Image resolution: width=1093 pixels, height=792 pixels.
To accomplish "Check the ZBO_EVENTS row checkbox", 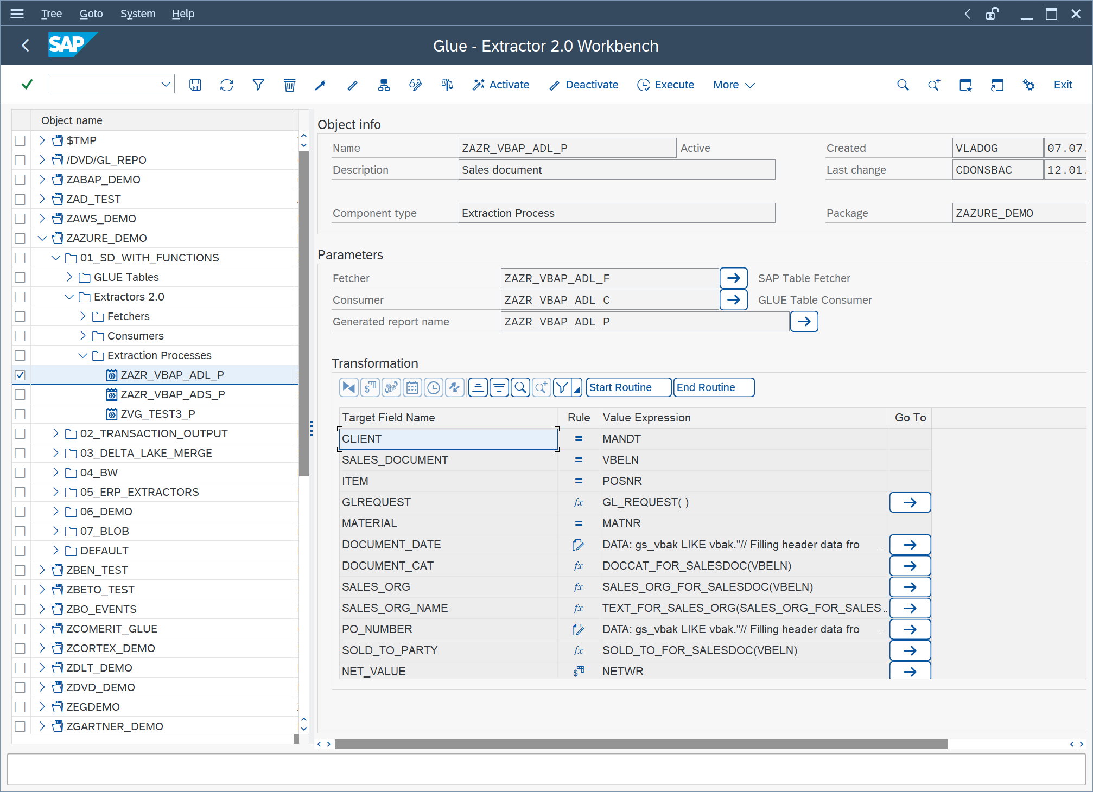I will point(20,609).
